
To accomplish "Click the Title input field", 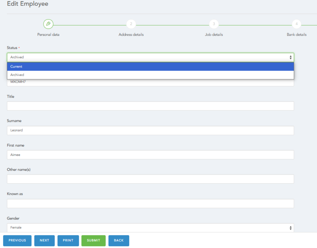I will pyautogui.click(x=150, y=106).
